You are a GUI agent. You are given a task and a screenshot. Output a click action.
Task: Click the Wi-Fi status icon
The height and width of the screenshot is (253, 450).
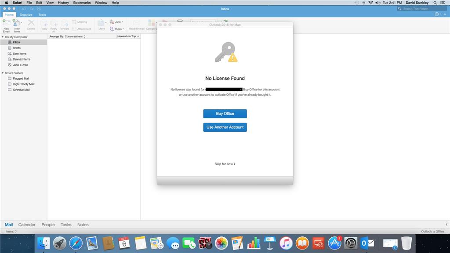370,3
